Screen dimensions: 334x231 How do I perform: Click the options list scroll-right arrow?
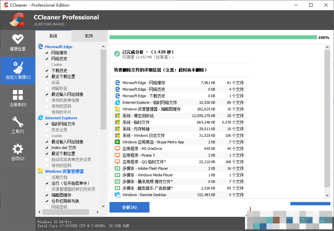point(97,212)
